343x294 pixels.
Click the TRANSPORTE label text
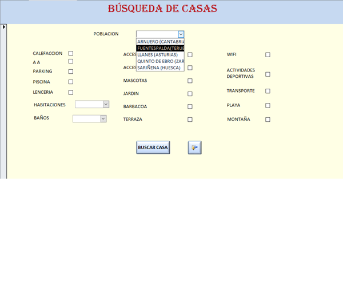click(x=241, y=91)
